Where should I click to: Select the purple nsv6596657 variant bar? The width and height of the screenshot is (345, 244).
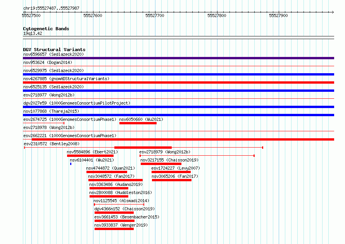178,58
